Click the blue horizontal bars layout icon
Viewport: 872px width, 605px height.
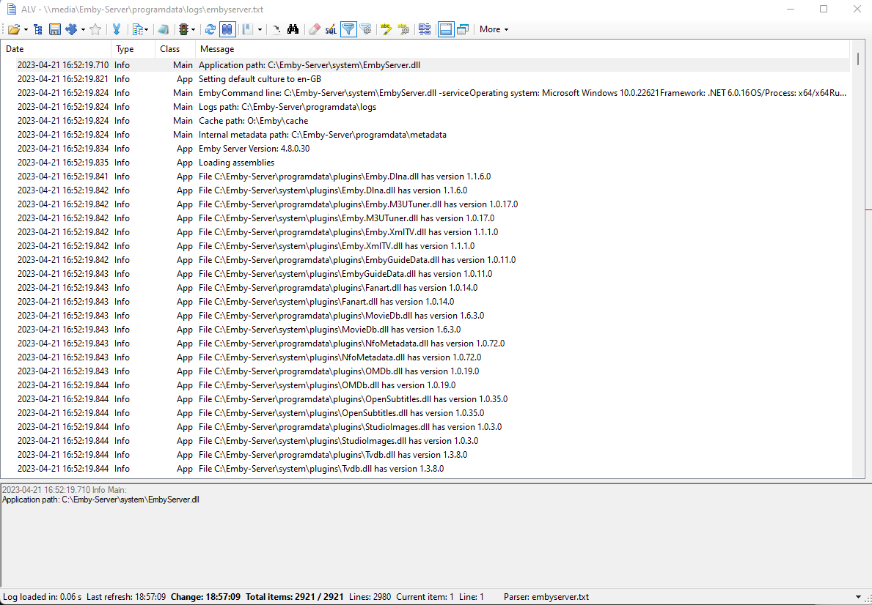click(425, 29)
